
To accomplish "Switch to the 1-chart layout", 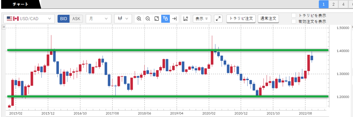I will click(x=324, y=4).
